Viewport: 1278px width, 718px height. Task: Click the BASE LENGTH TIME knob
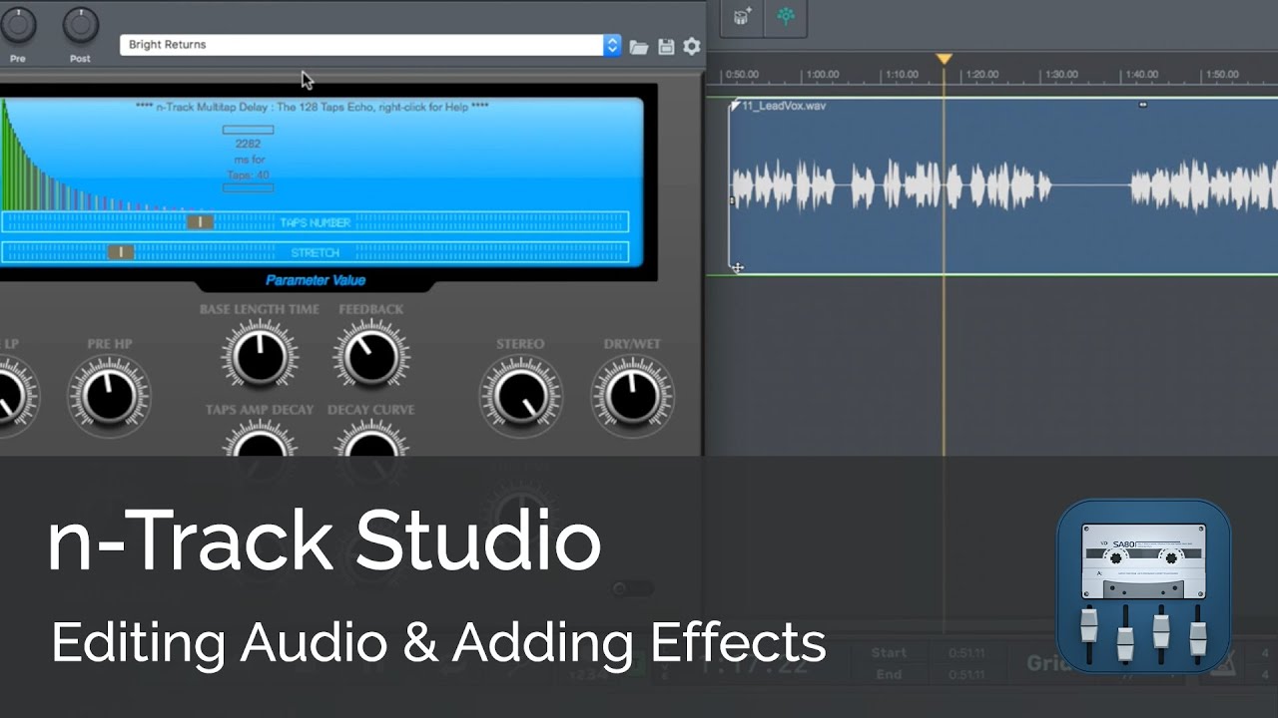tap(260, 355)
